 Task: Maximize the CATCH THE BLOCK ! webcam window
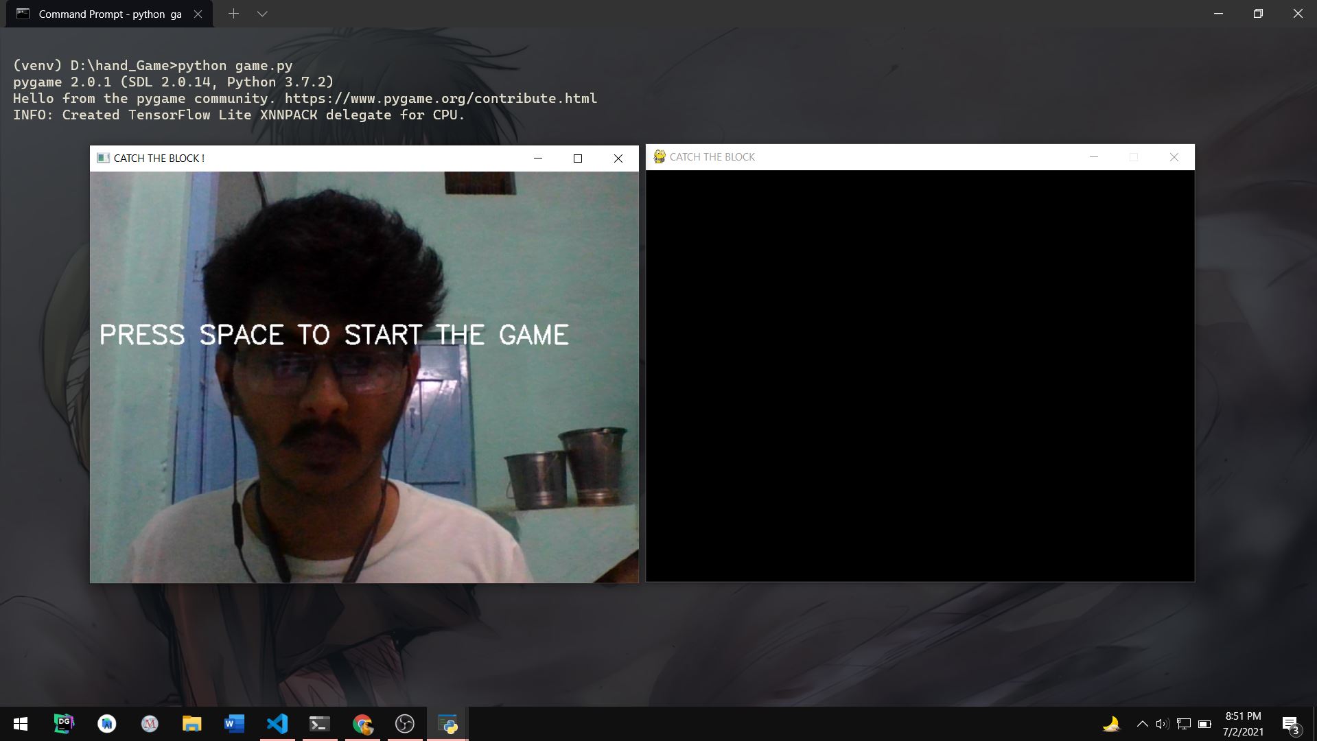pyautogui.click(x=578, y=158)
